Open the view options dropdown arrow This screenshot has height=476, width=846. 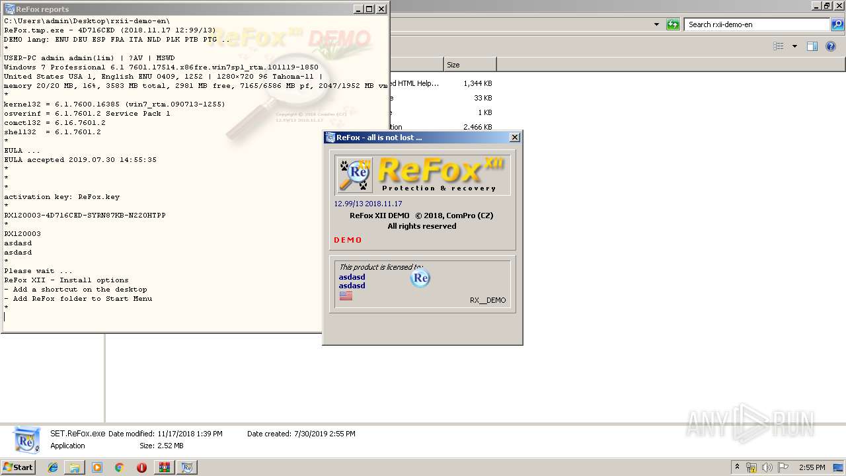point(794,46)
